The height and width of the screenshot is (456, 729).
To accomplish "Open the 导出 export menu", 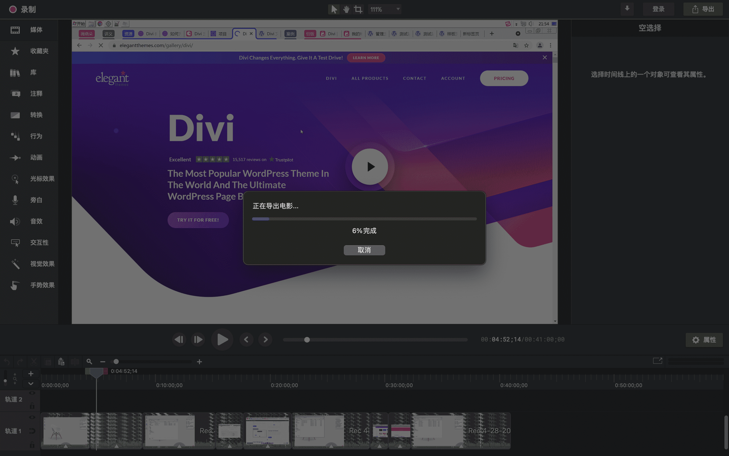I will (x=703, y=9).
